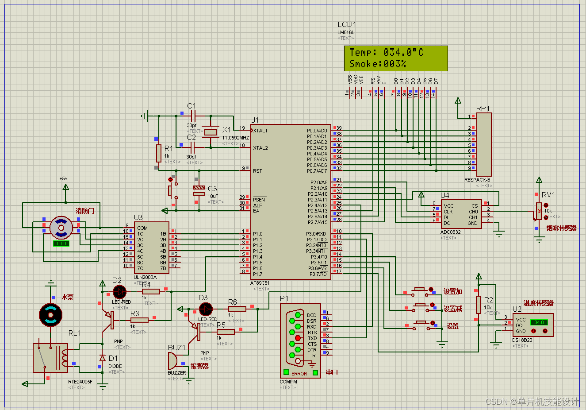Toggle the latch circle on 设置 button

click(x=433, y=323)
